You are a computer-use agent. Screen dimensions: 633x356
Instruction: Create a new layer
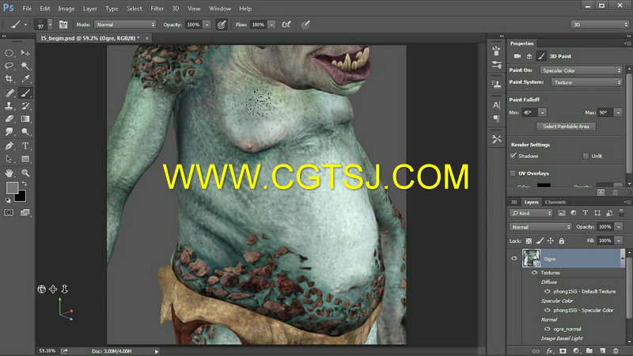click(602, 350)
